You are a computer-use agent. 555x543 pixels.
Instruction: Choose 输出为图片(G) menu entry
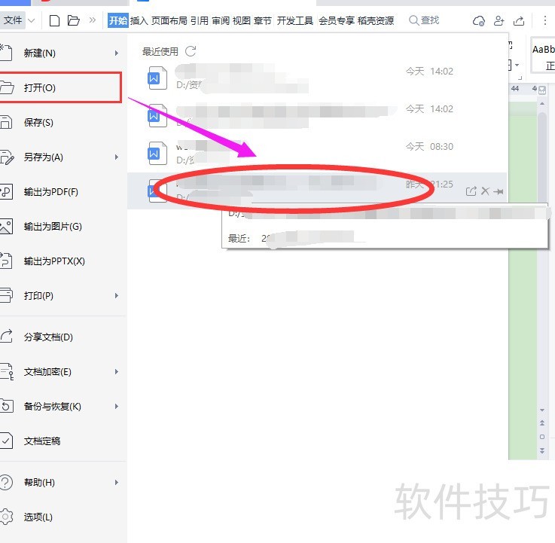pyautogui.click(x=63, y=227)
